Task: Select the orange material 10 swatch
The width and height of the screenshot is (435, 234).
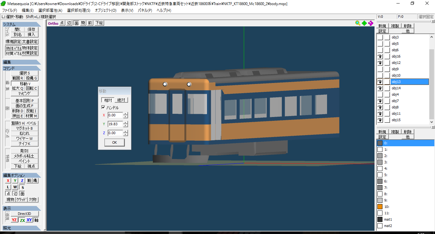Action: click(x=380, y=207)
